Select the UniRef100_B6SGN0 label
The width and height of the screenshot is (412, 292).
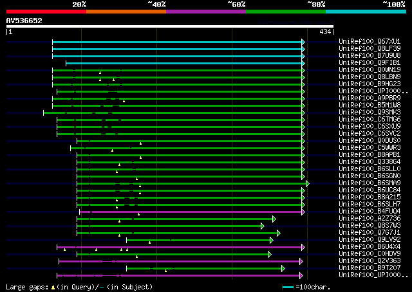coord(370,176)
